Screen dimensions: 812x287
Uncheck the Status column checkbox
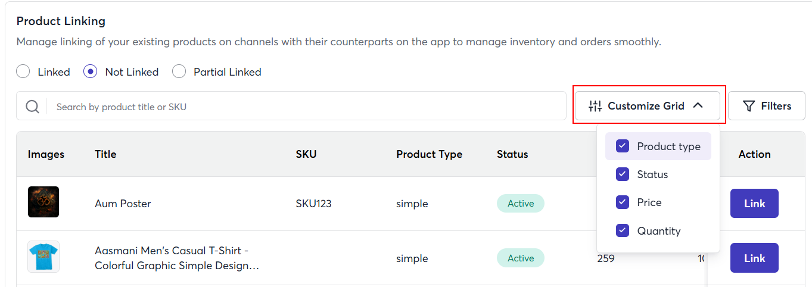point(623,174)
